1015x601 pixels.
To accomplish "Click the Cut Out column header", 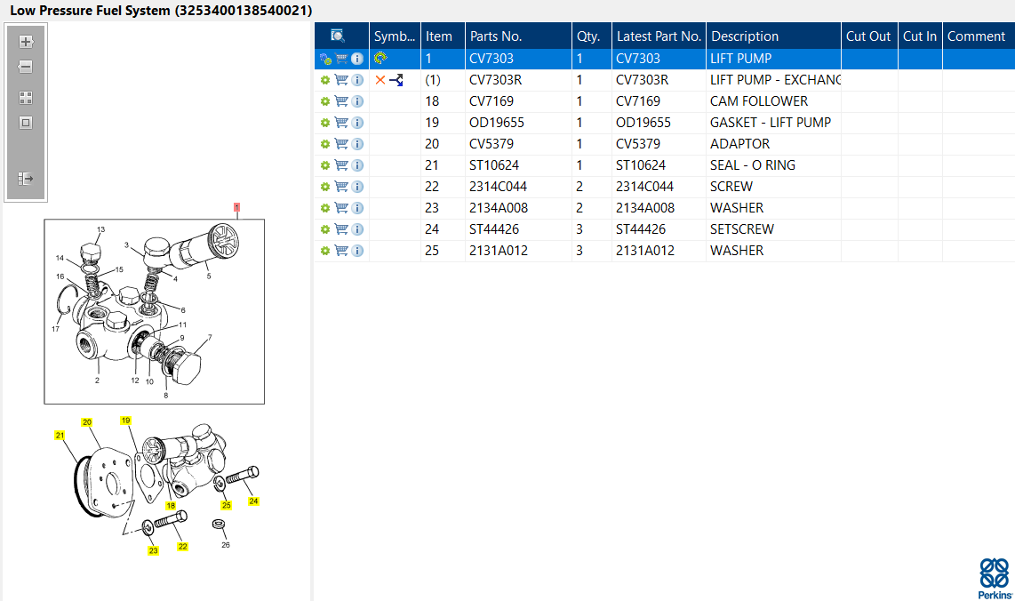I will pyautogui.click(x=869, y=36).
